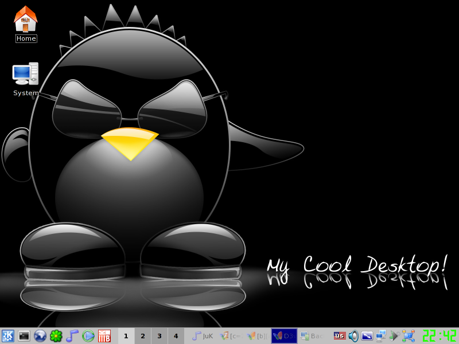Launch Konsole terminal from the panel
This screenshot has width=459, height=344.
[x=24, y=336]
